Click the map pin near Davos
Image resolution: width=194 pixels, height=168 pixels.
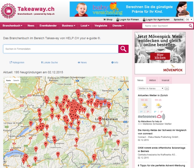(x=110, y=134)
